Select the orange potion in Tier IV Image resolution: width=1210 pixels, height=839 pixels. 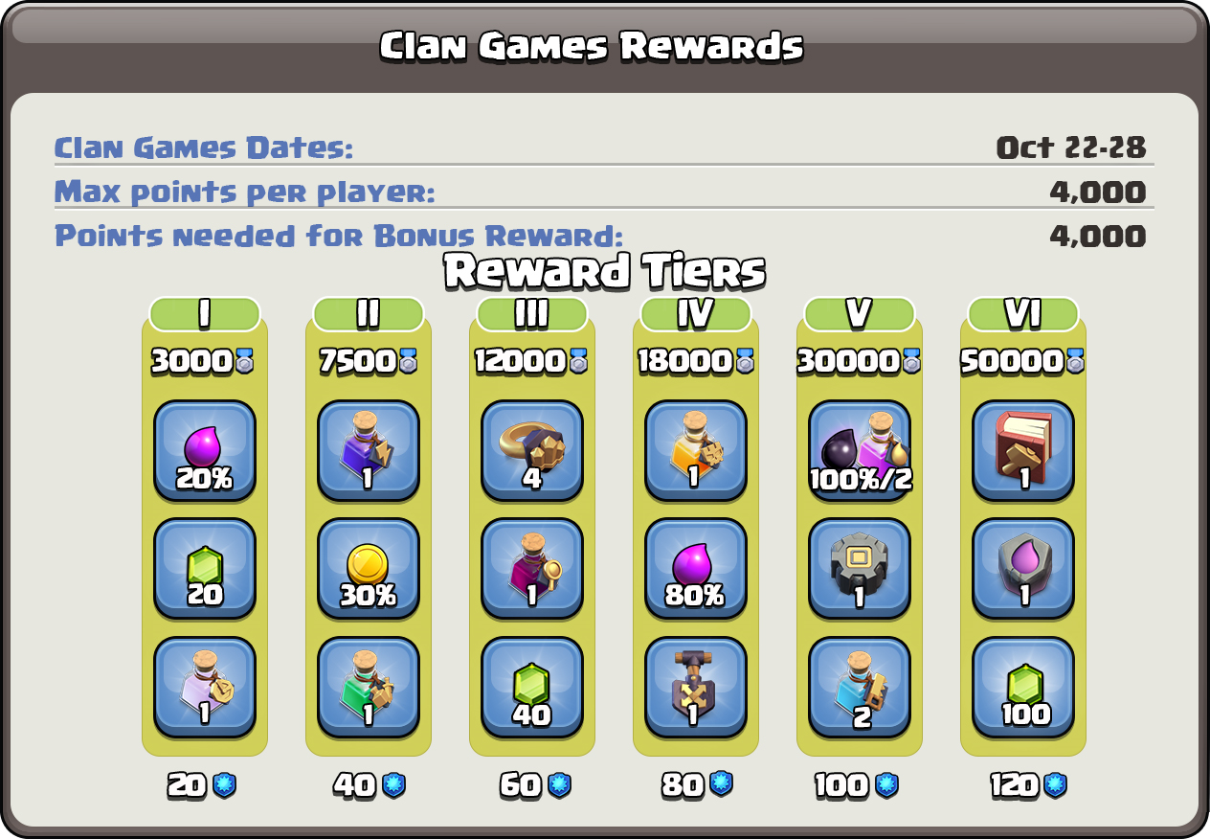(696, 451)
